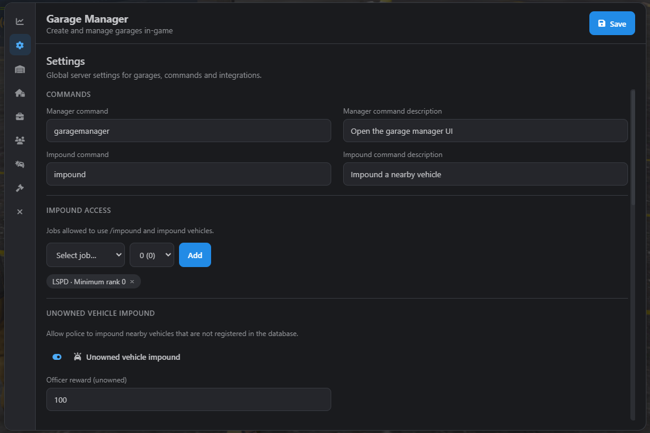Click the settings panel vertical scrollbar
650x433 pixels.
point(633,147)
